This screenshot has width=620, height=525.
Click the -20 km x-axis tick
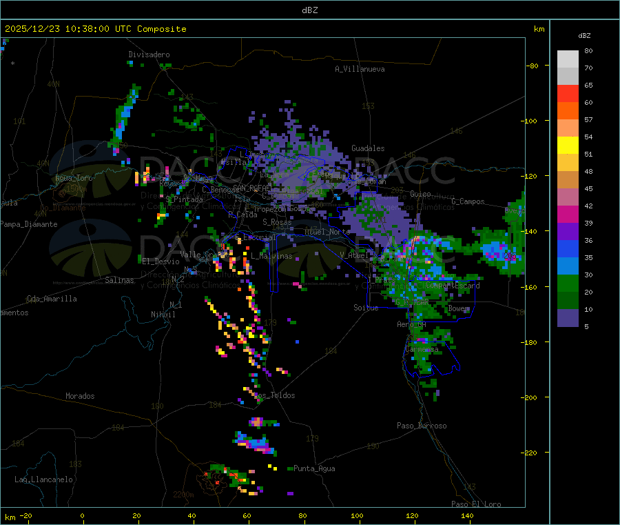click(x=25, y=515)
